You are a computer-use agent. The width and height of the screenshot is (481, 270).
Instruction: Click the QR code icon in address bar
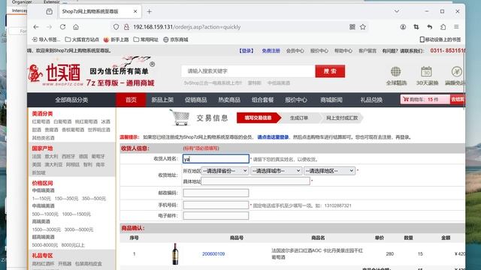click(352, 27)
